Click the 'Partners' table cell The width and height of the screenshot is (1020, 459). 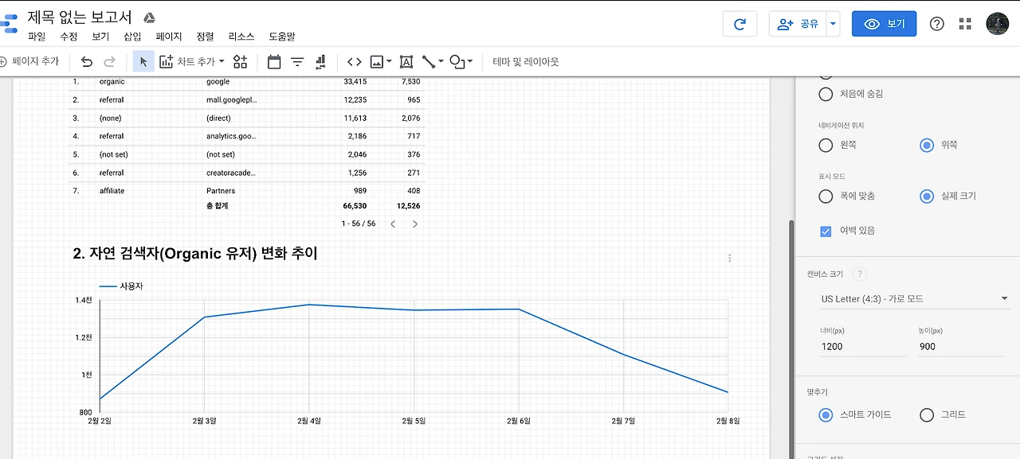pos(221,191)
